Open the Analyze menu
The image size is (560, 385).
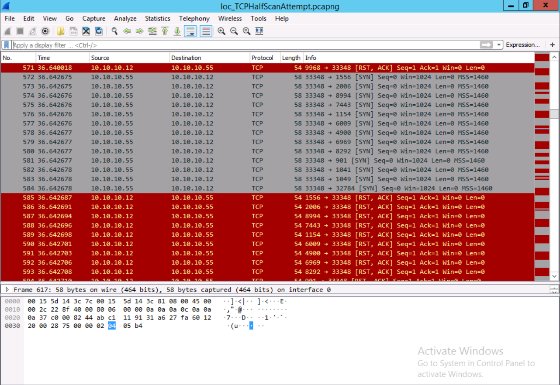(x=125, y=18)
